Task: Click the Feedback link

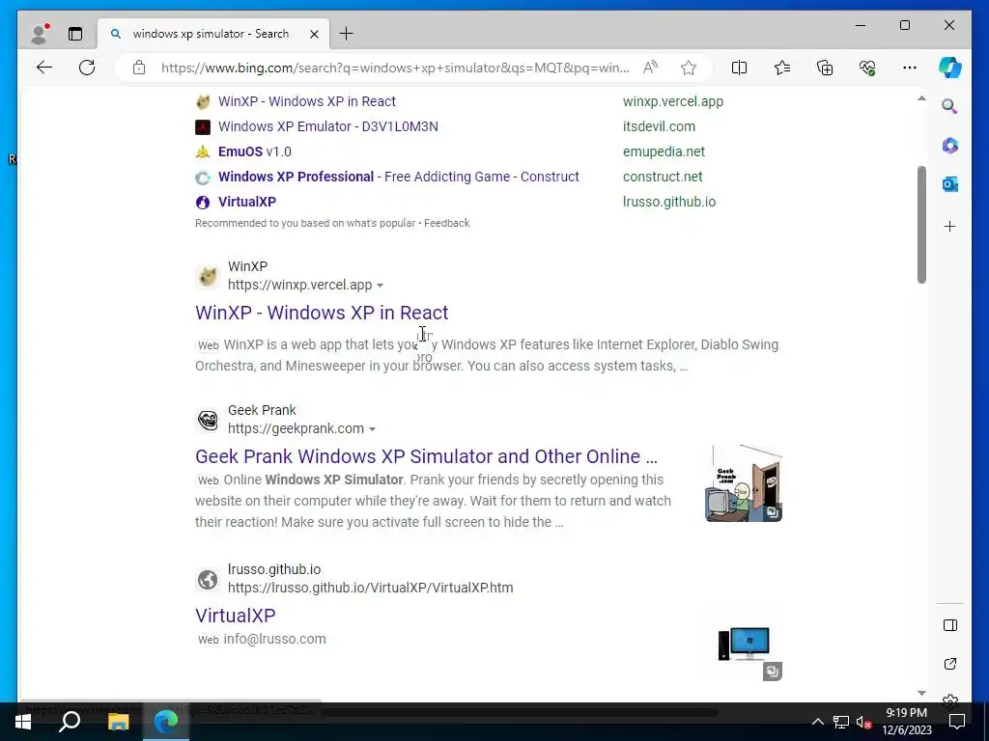Action: (446, 223)
